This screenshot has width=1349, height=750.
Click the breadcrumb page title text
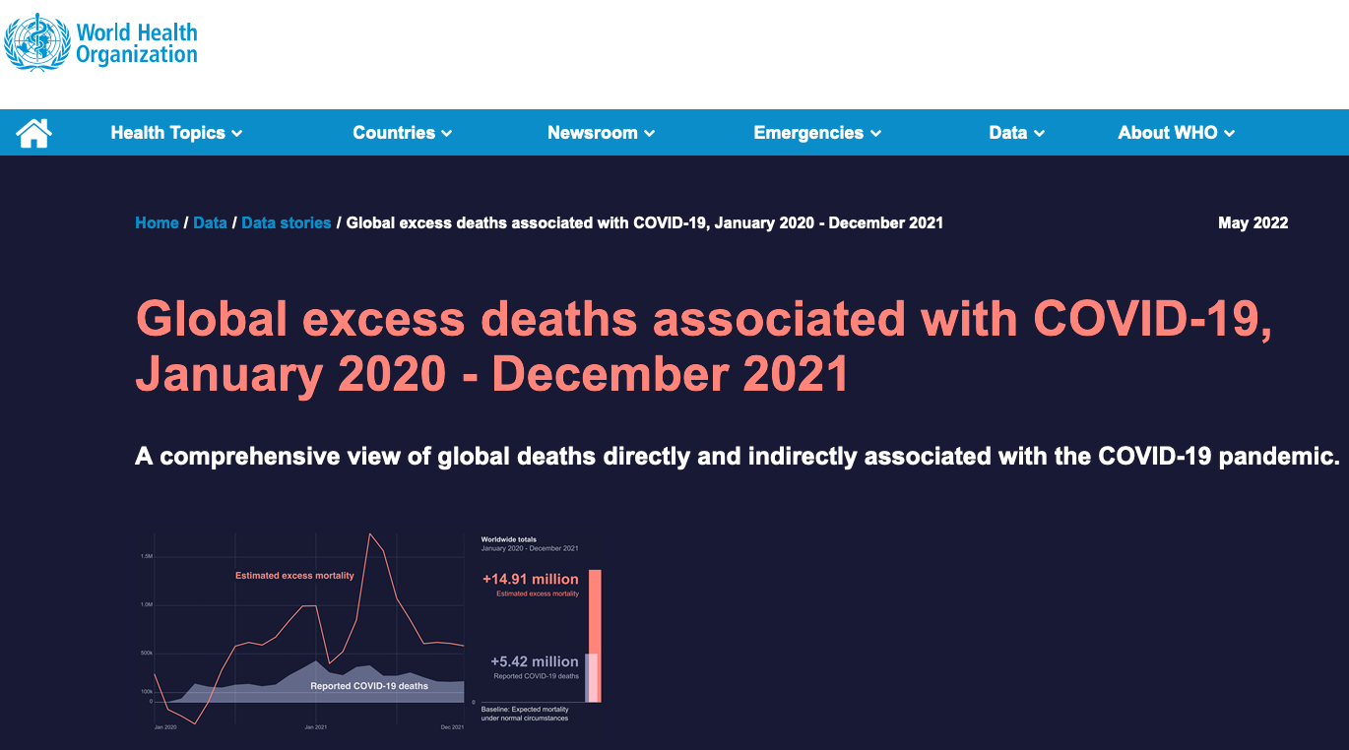pos(645,222)
